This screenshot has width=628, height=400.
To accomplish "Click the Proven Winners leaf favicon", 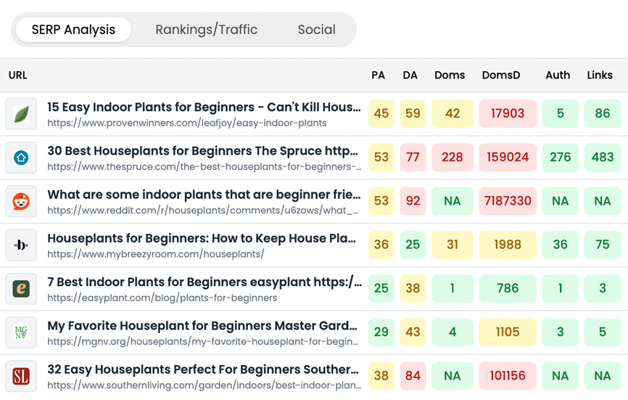I will (21, 114).
